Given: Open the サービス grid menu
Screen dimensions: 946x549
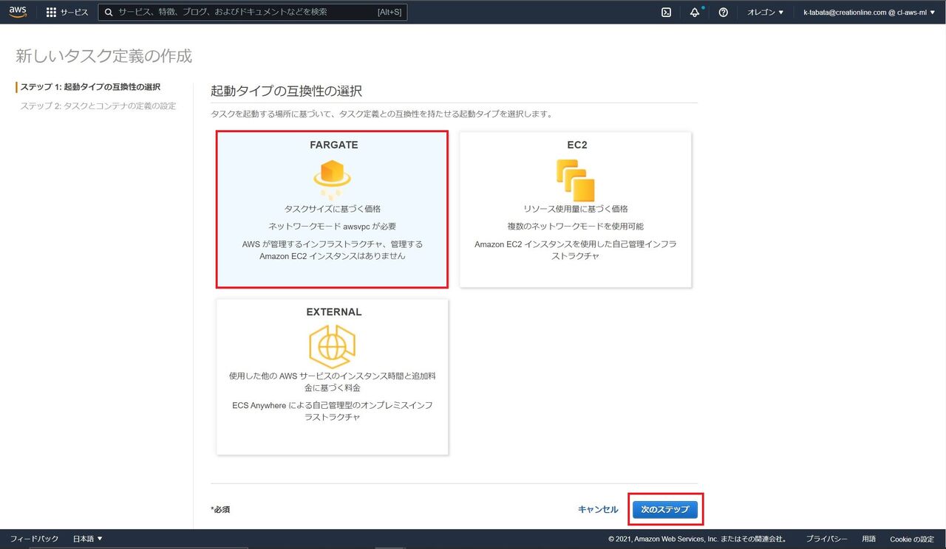Looking at the screenshot, I should click(x=67, y=13).
